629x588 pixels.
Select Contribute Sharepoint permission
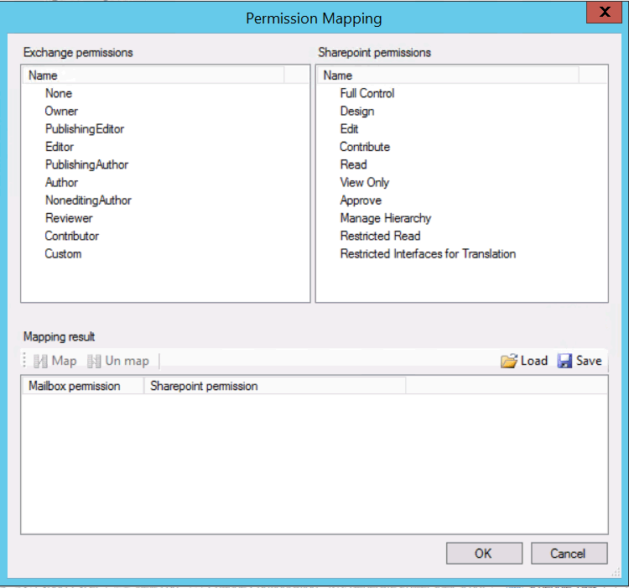pos(365,147)
